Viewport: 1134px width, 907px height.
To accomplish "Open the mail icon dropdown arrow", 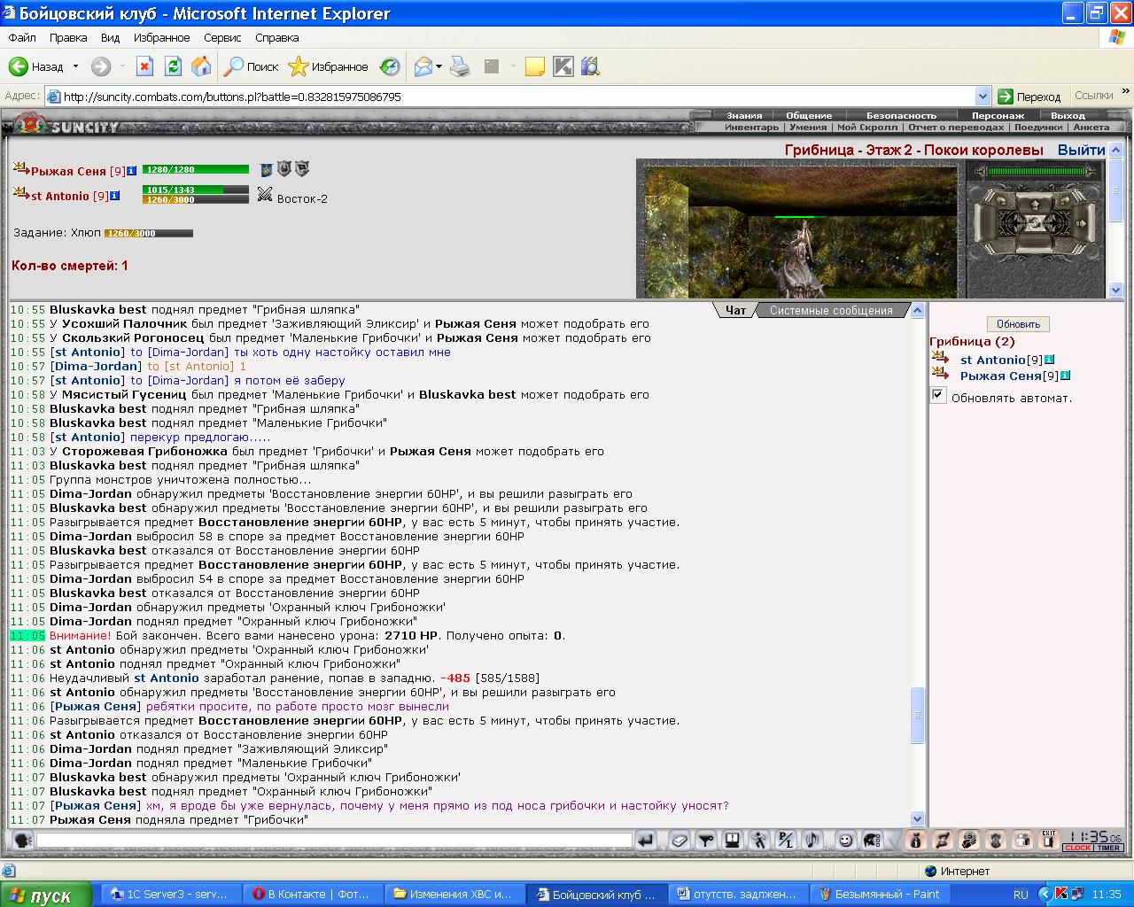I will point(439,66).
